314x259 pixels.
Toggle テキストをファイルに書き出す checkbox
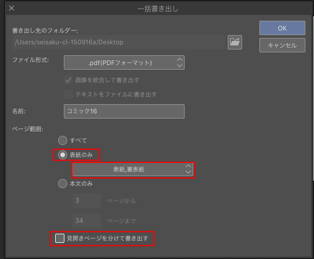68,94
